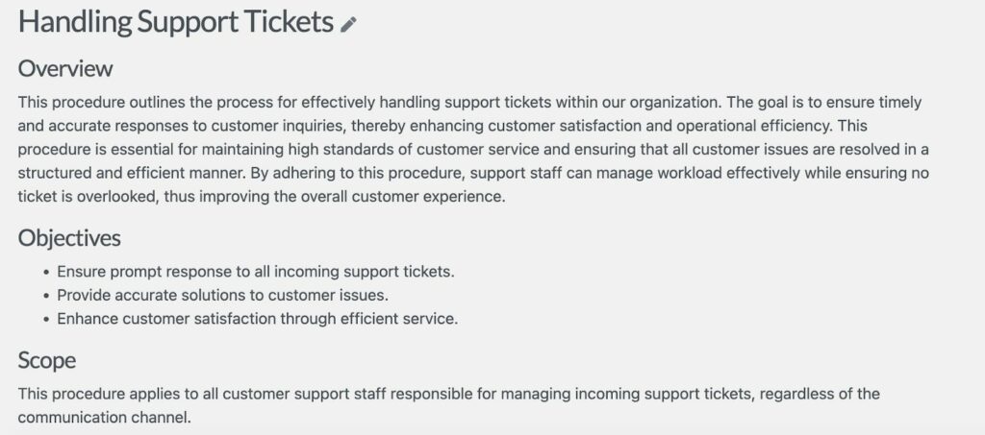The width and height of the screenshot is (985, 435).
Task: Click the pencil edit icon beside the title
Action: tap(348, 24)
